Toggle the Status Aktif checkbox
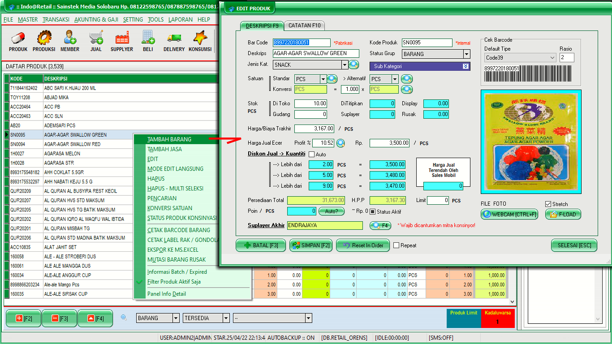 [372, 212]
